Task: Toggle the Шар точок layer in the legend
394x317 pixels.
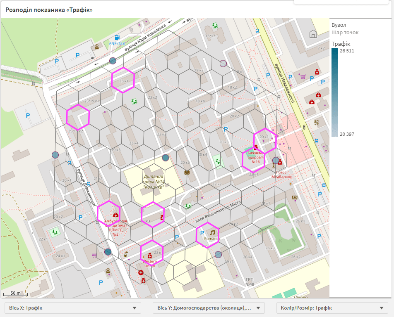Action: (x=345, y=33)
